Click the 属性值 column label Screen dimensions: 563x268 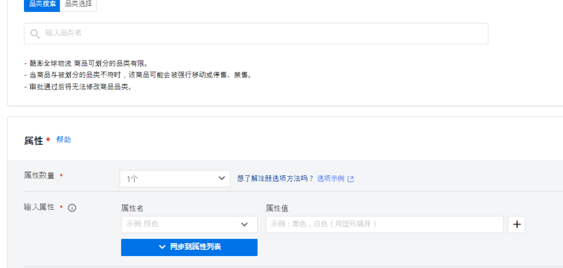277,208
